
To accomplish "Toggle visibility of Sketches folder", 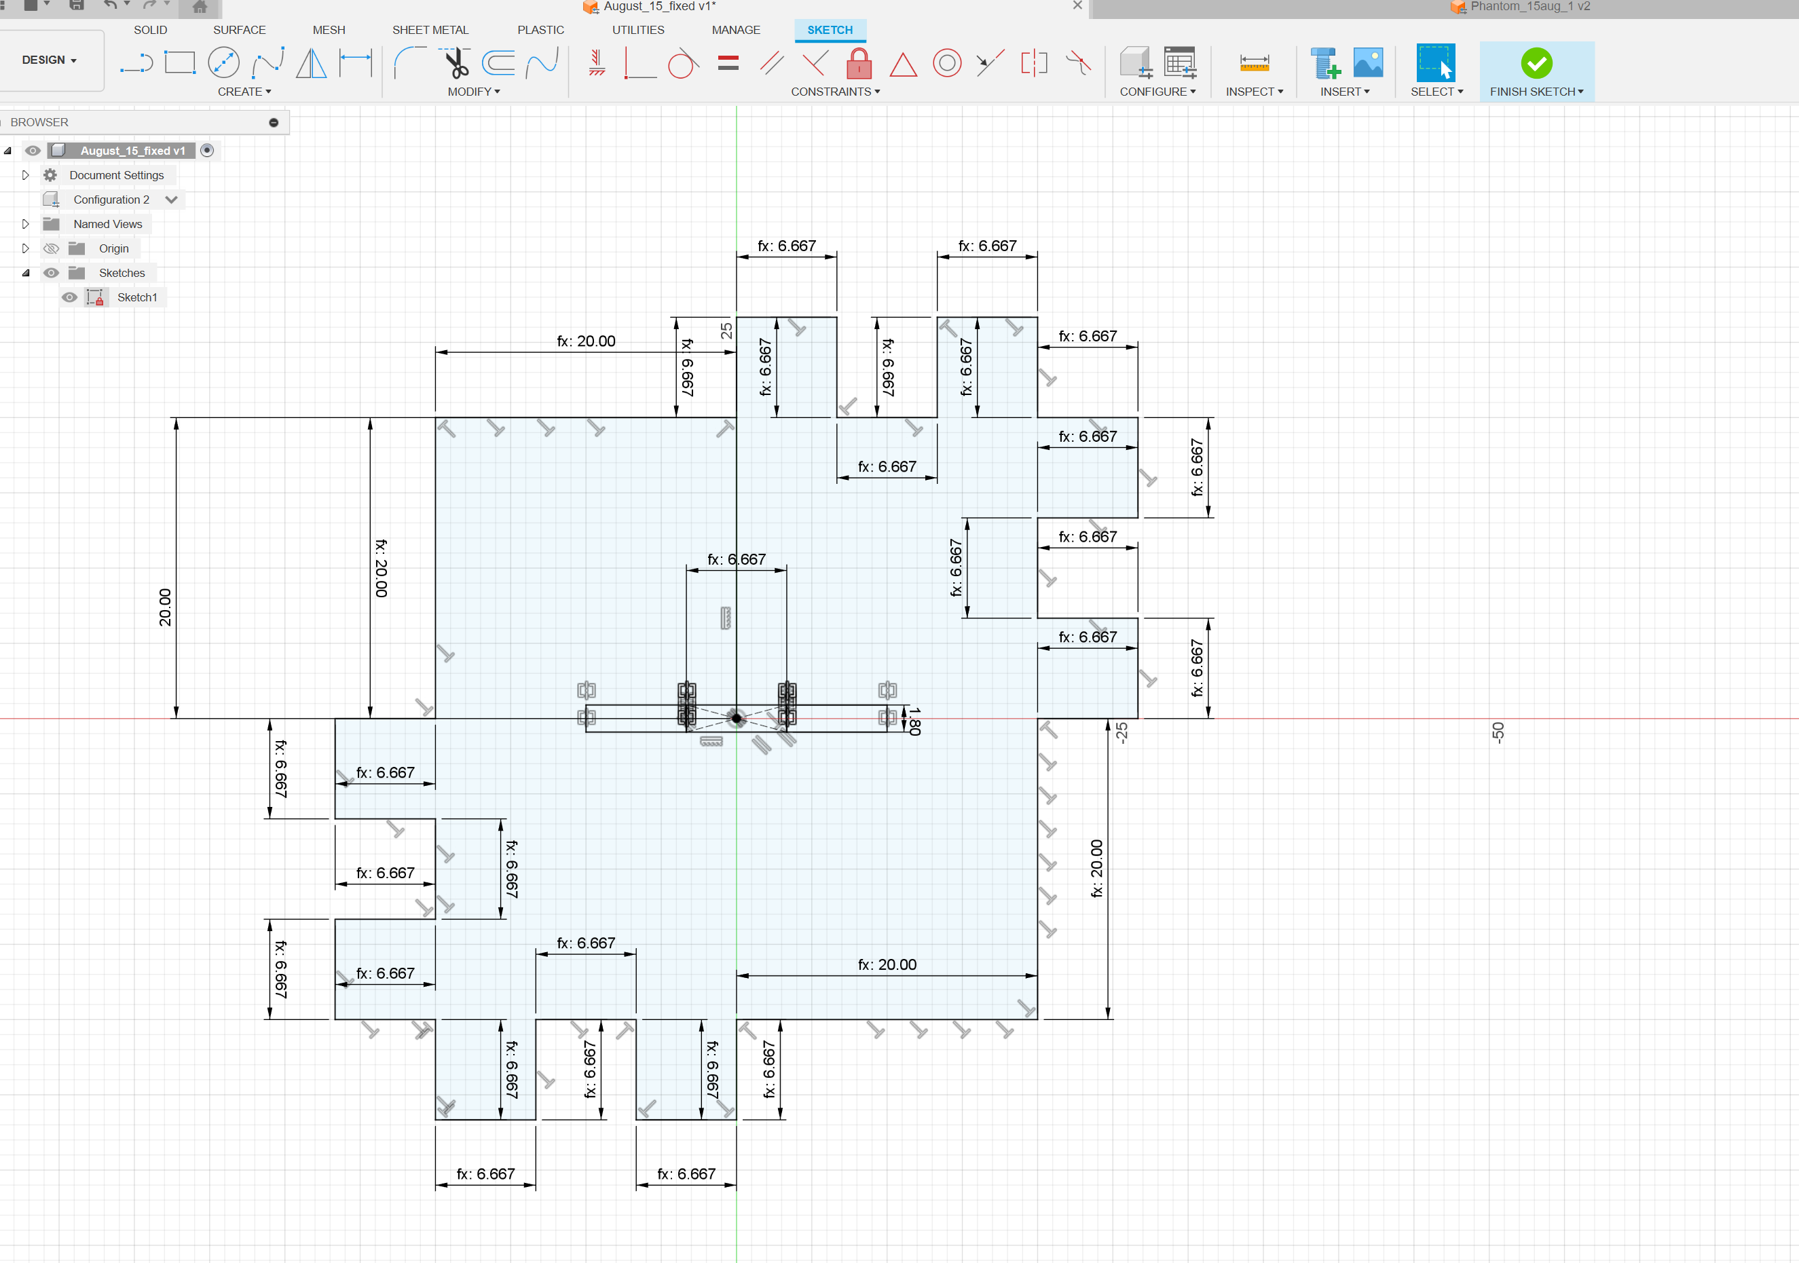I will [51, 273].
